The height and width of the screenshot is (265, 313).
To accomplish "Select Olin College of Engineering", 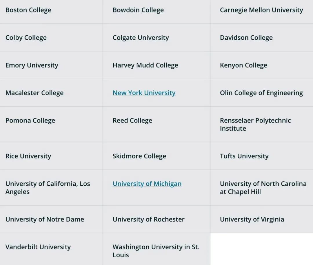I will pos(261,93).
